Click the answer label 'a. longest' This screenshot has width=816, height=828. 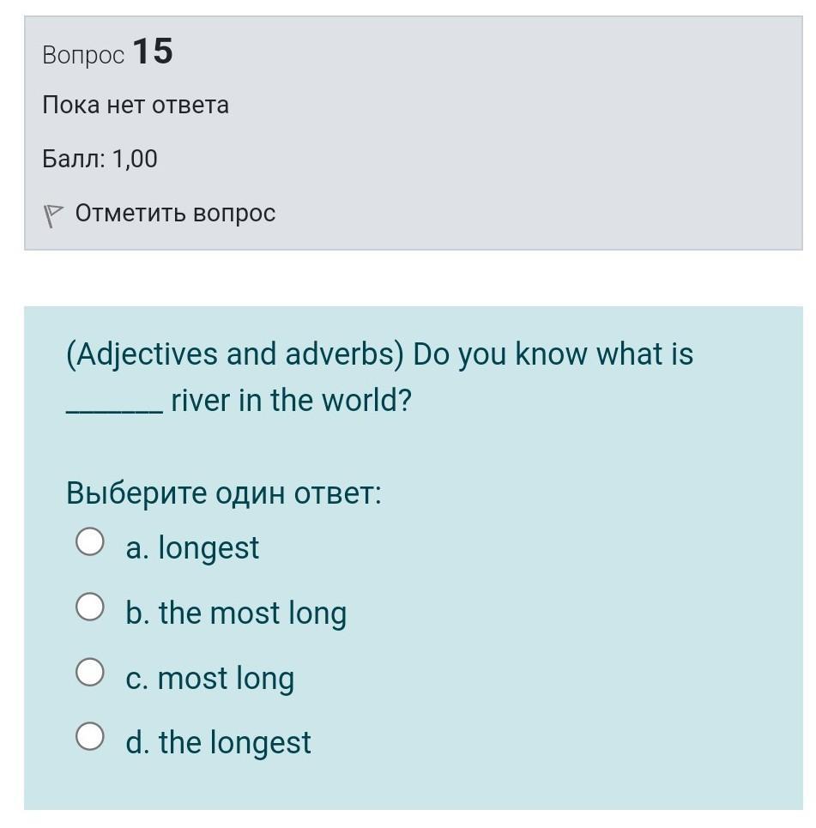click(192, 547)
